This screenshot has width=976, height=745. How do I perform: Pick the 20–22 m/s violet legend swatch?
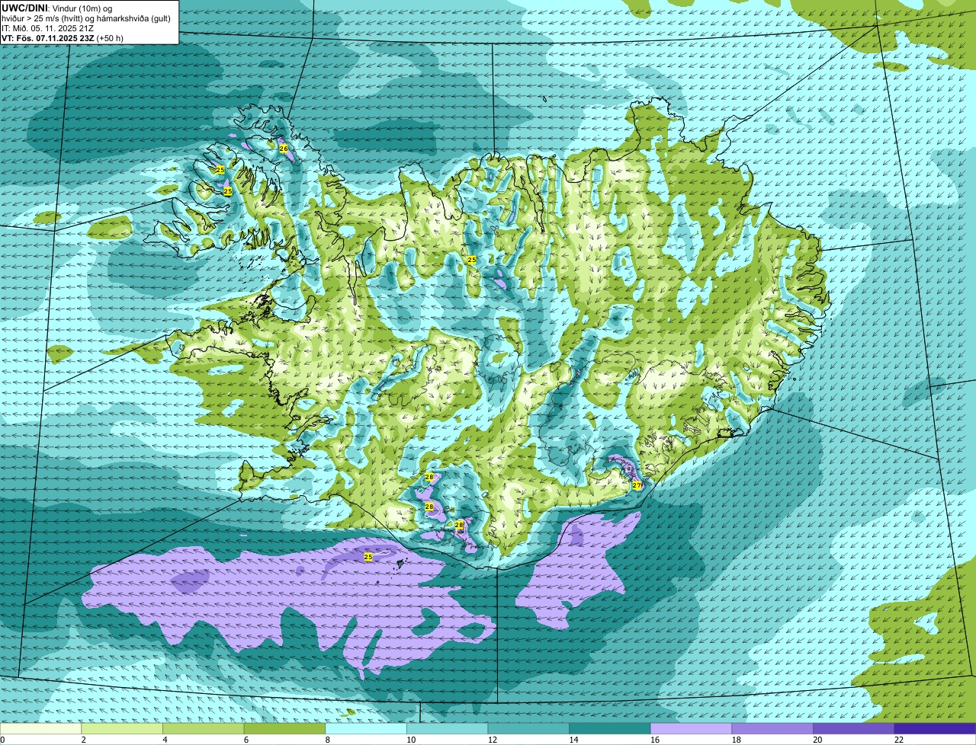[854, 729]
